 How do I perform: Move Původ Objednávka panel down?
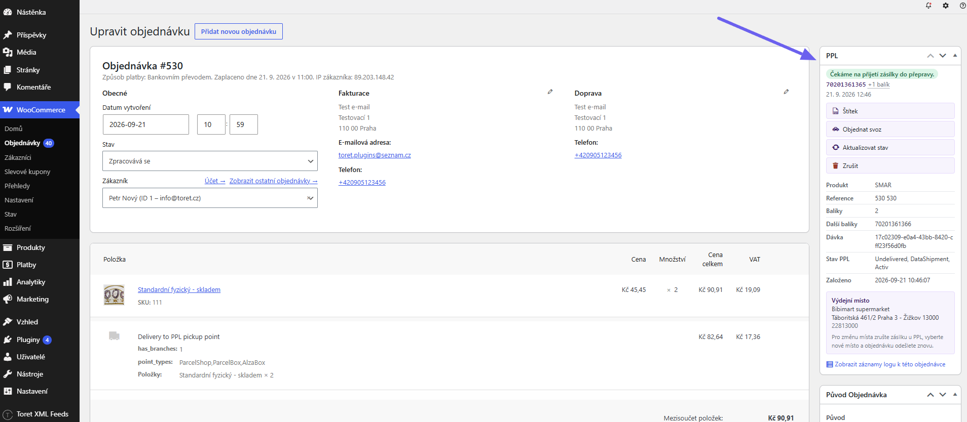click(943, 395)
